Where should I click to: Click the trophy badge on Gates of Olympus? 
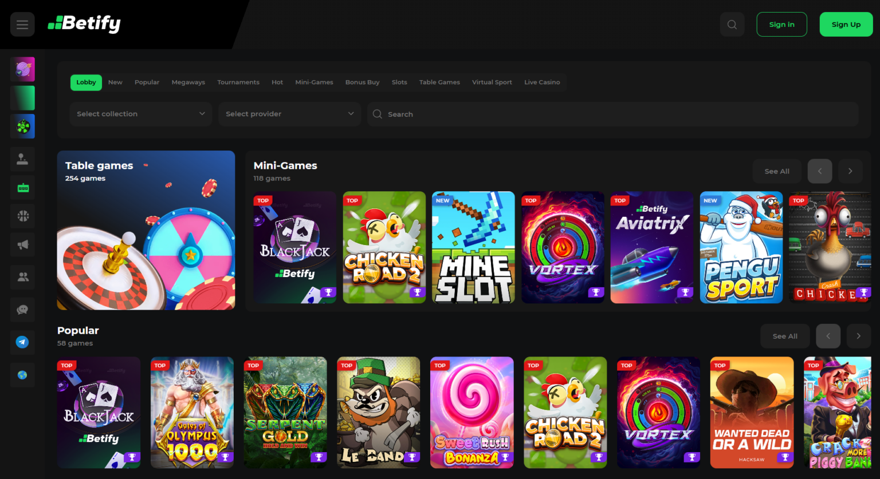[x=226, y=457]
